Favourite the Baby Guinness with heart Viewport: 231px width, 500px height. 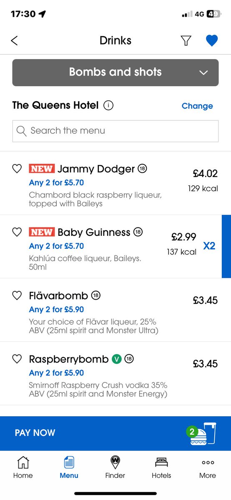(17, 232)
